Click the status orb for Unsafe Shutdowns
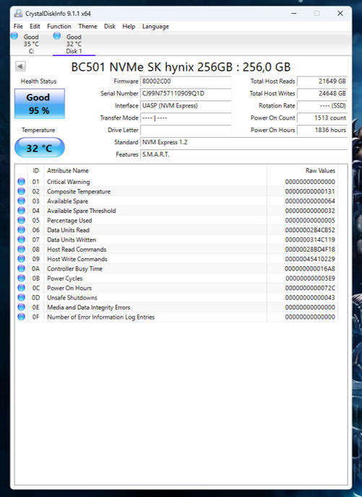Viewport: 362px width, 497px height. point(21,298)
